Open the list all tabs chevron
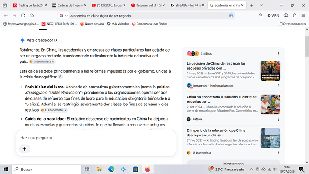309x174 pixels. click(261, 5)
